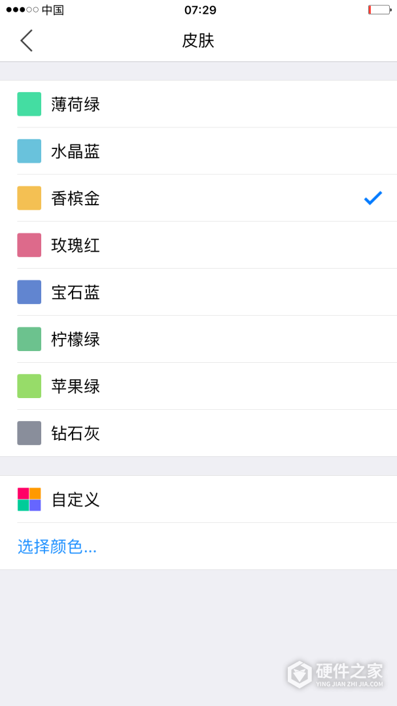
Task: Select the 玫瑰红 rose red swatch
Action: click(x=29, y=244)
